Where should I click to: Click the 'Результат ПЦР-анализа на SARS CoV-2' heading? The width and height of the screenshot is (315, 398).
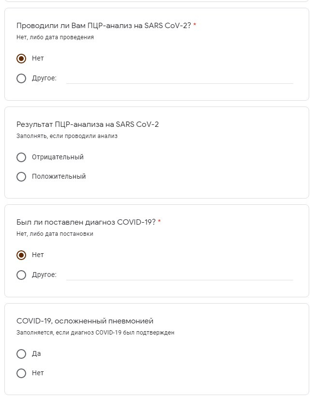(88, 124)
